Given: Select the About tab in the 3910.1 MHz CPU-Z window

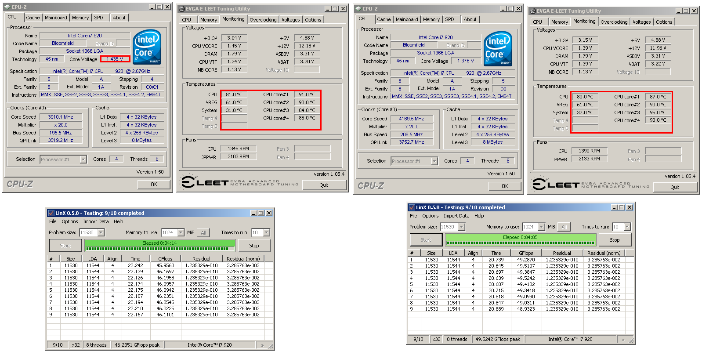Looking at the screenshot, I should [x=119, y=18].
